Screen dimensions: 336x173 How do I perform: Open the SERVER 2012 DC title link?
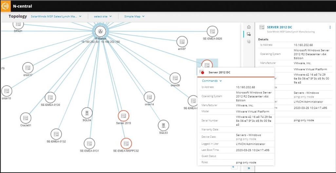coord(279,27)
